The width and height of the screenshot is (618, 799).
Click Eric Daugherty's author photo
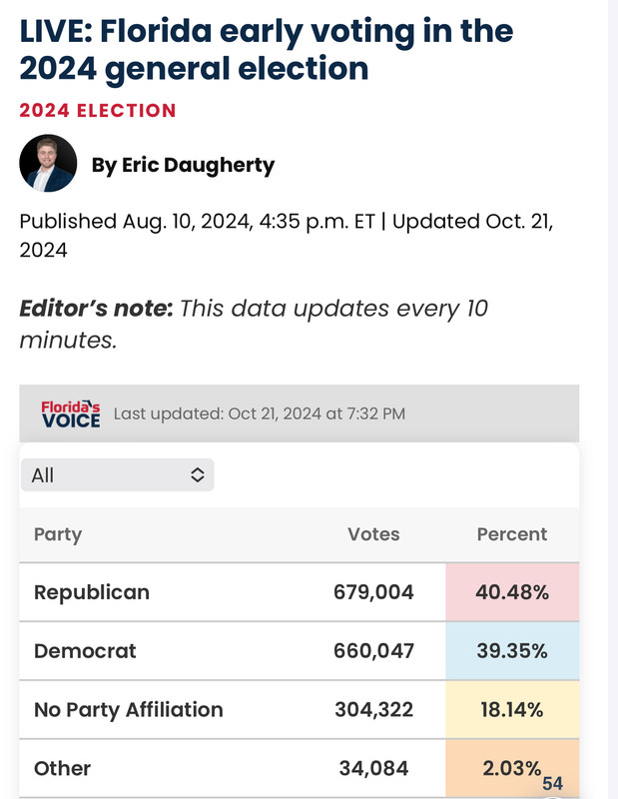tap(48, 163)
